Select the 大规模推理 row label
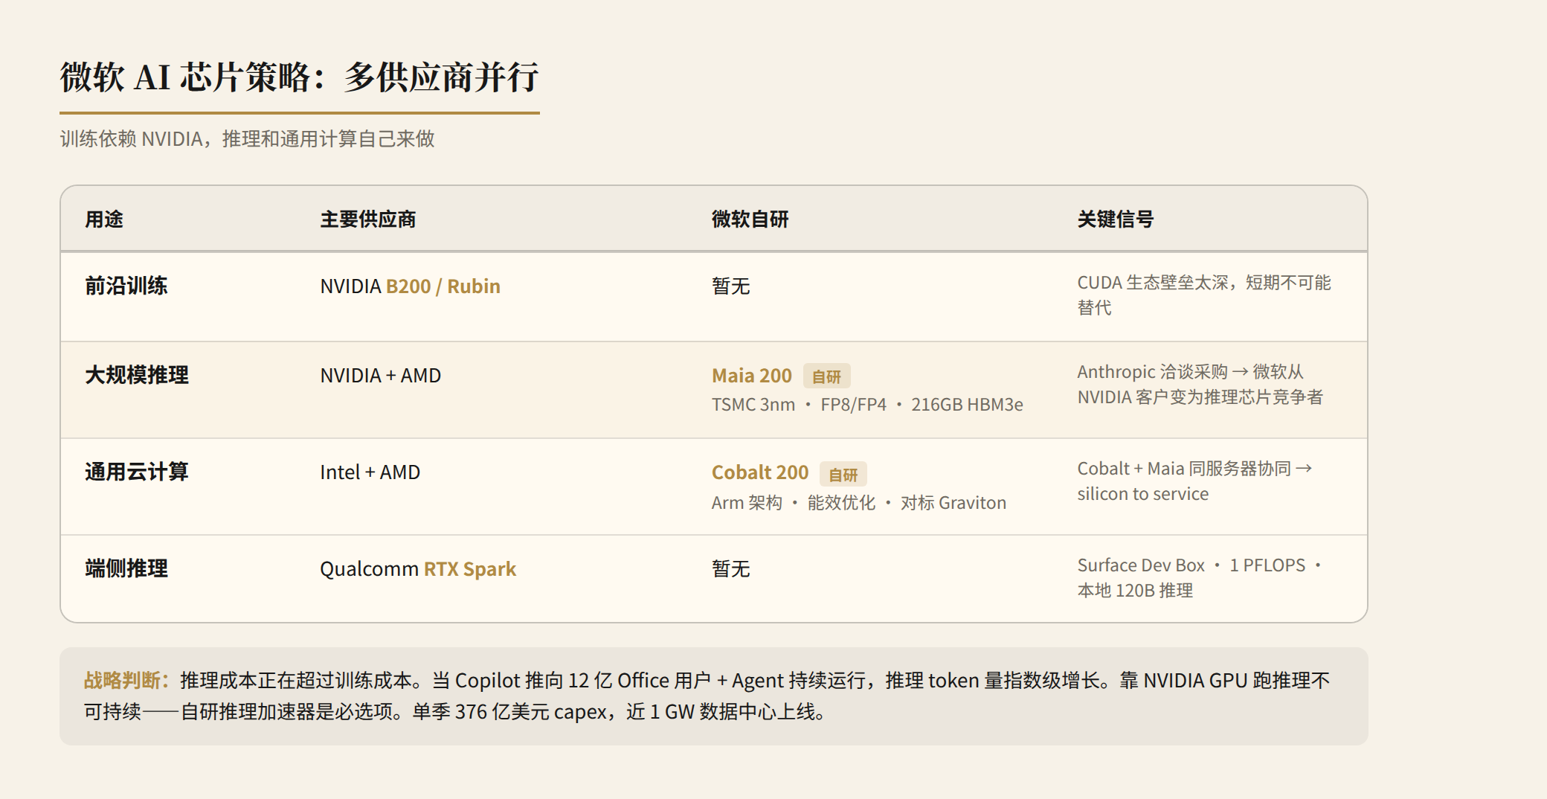The height and width of the screenshot is (799, 1547). 137,375
